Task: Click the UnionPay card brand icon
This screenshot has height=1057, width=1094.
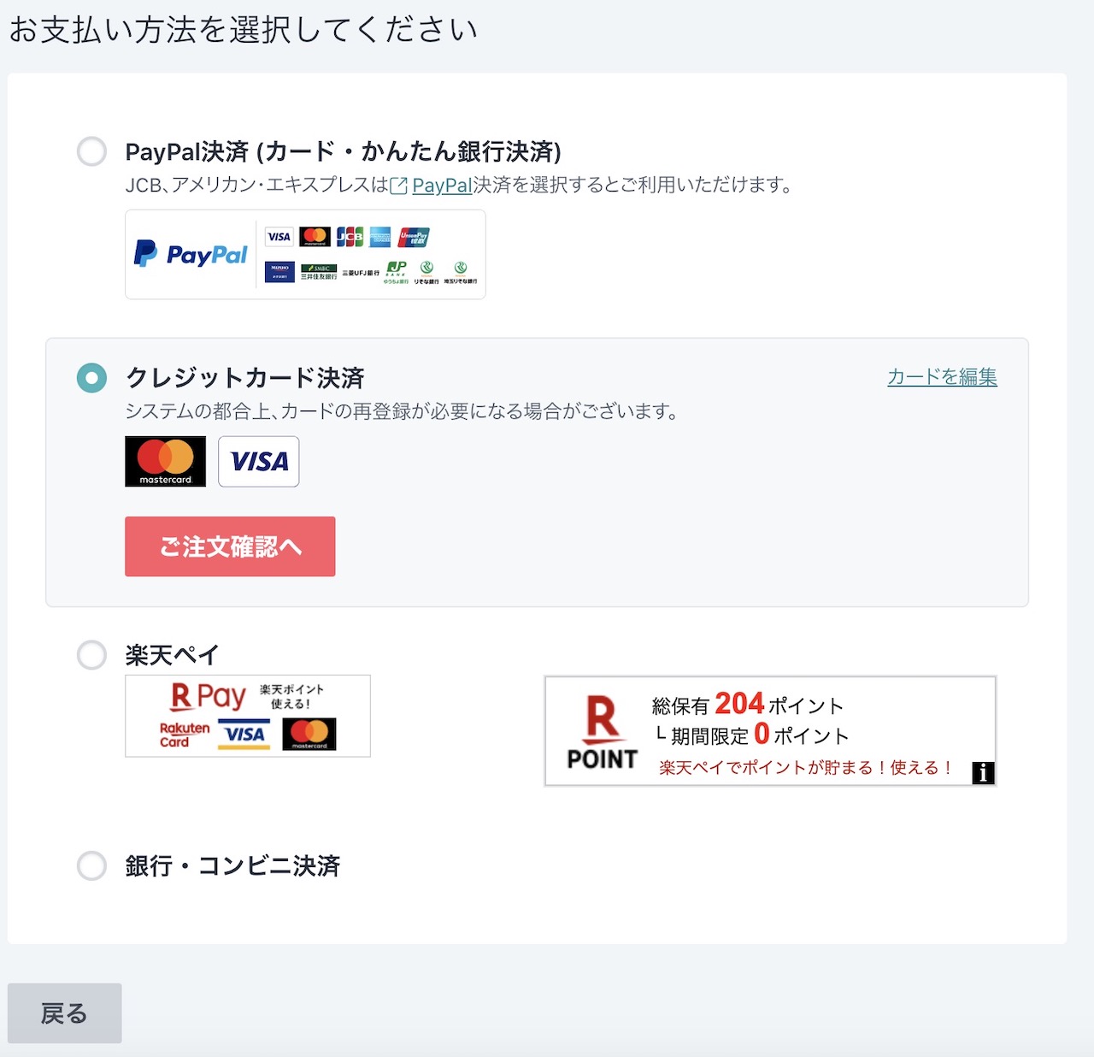Action: pos(415,236)
